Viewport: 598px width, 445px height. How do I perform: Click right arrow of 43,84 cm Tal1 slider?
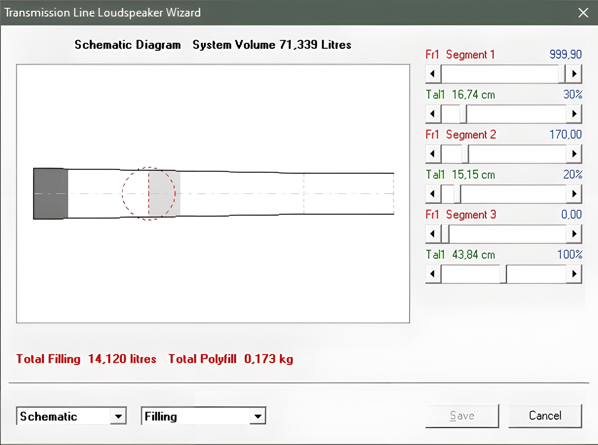574,274
